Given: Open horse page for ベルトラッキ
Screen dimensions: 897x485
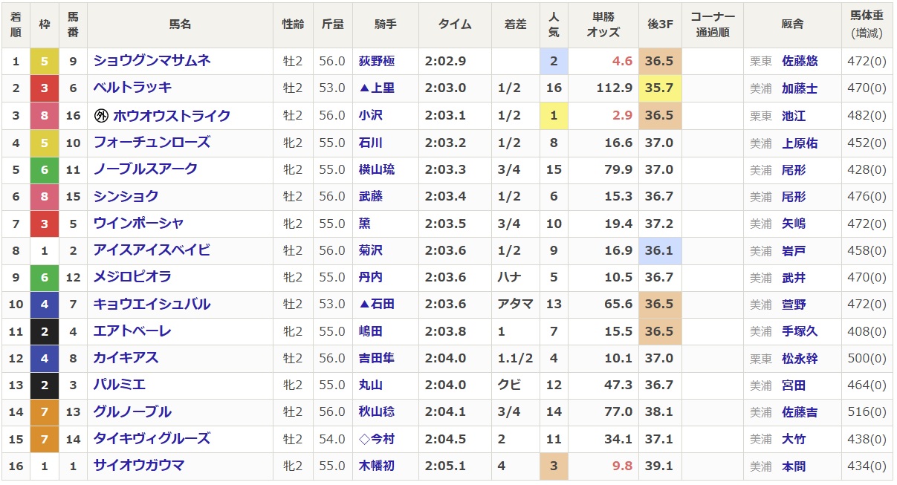Looking at the screenshot, I should pos(132,88).
